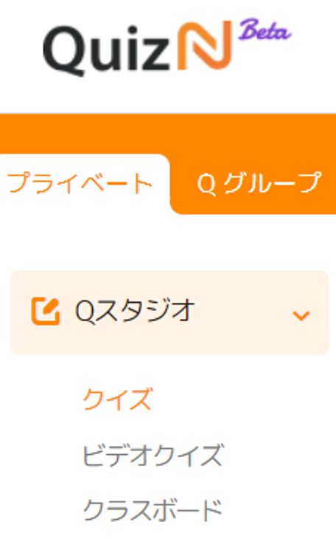Open クラスボード from the sidebar
The height and width of the screenshot is (542, 336).
(153, 510)
